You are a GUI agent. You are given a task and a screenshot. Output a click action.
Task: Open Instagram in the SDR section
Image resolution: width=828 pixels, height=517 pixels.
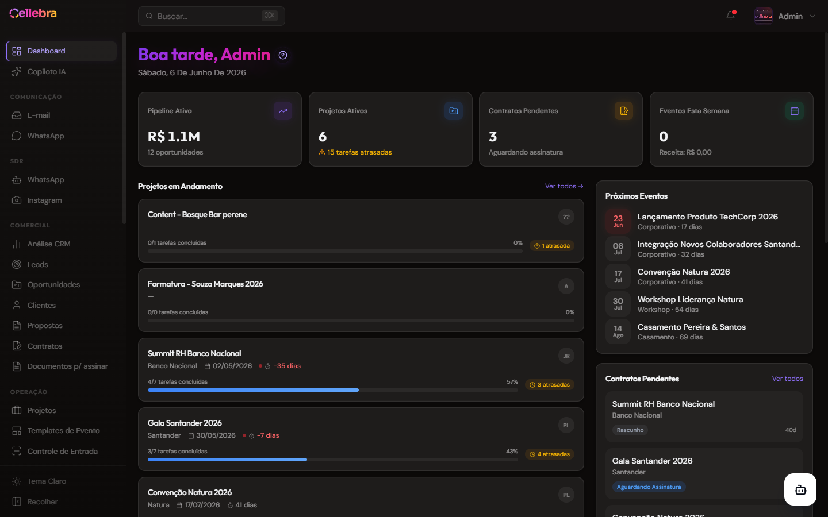click(62, 200)
